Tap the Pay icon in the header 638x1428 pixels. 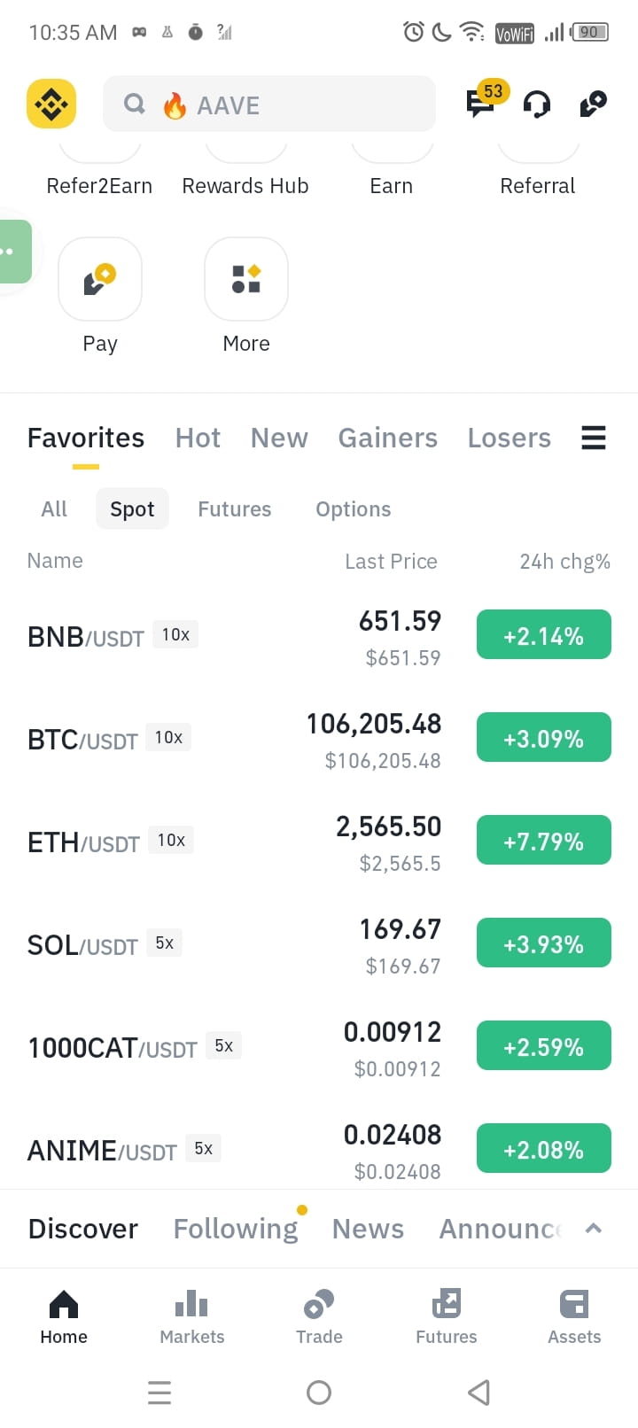click(593, 104)
